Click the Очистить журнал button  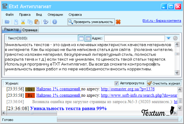[164, 83]
